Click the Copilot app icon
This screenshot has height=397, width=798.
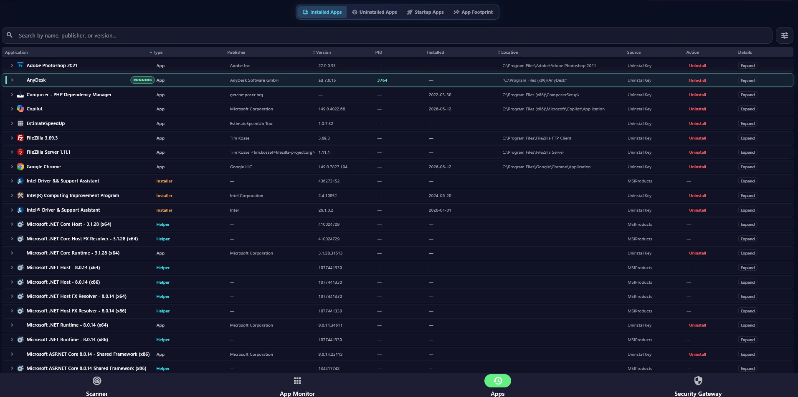[x=20, y=109]
